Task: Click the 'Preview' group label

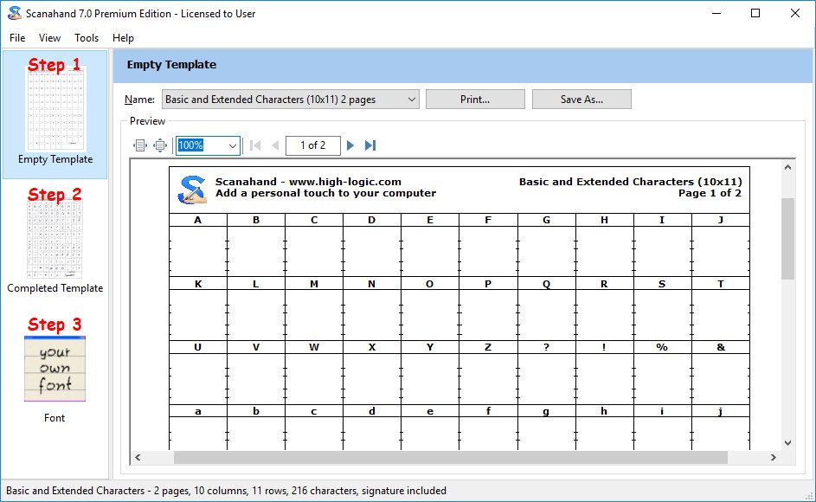Action: 147,121
